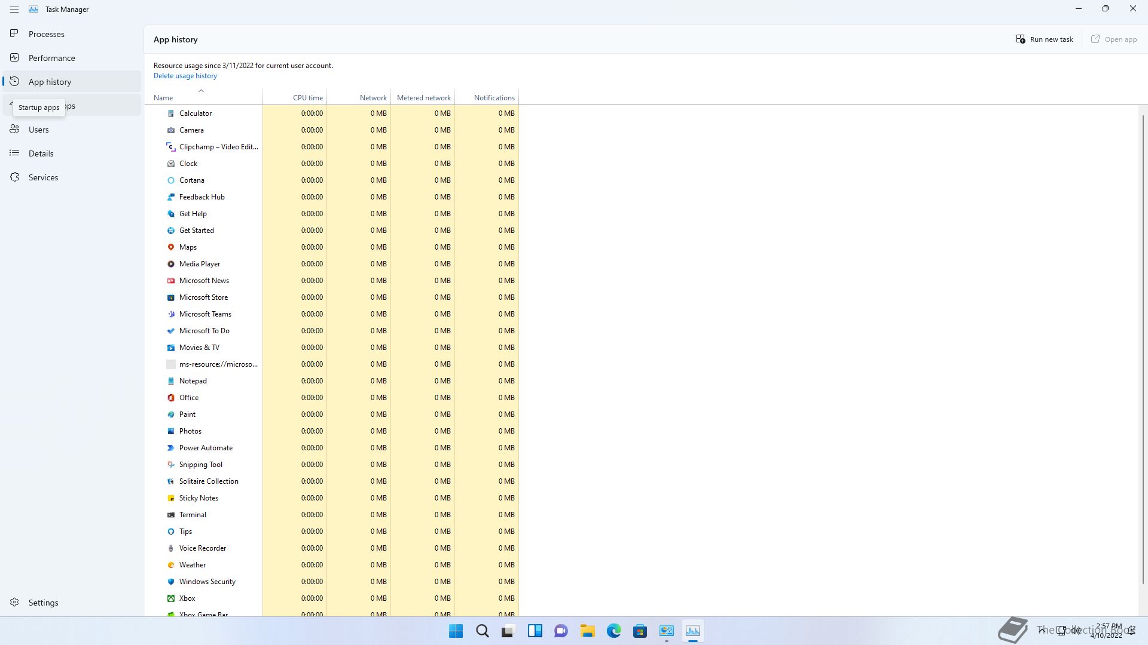Open Widgets from the taskbar
Viewport: 1148px width, 645px height.
(x=535, y=631)
